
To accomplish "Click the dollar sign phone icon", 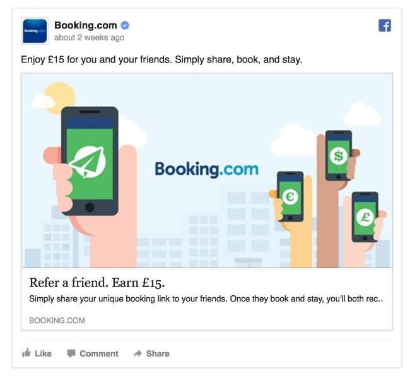I will click(x=338, y=156).
